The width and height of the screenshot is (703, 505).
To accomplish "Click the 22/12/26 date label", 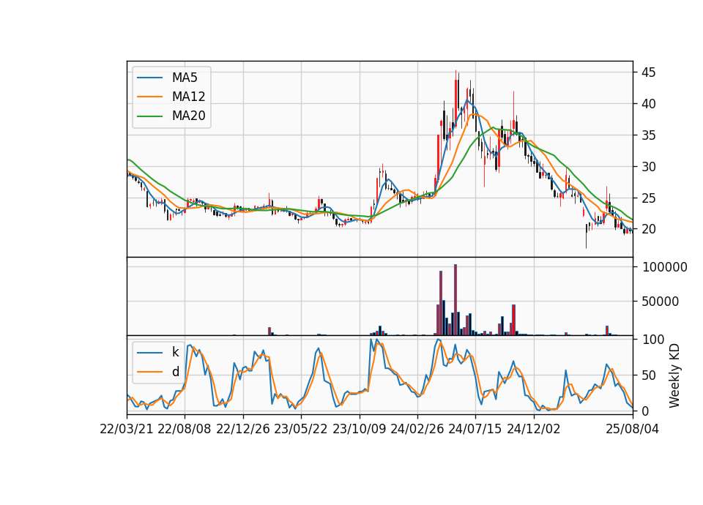I will 243,430.
